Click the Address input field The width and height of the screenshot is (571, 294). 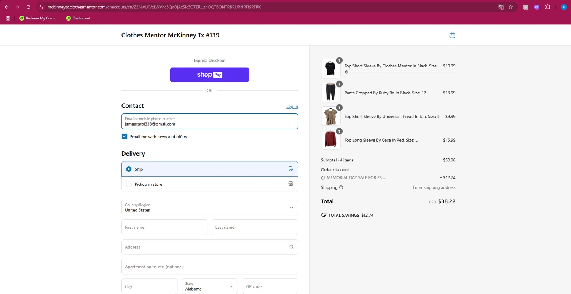point(209,247)
